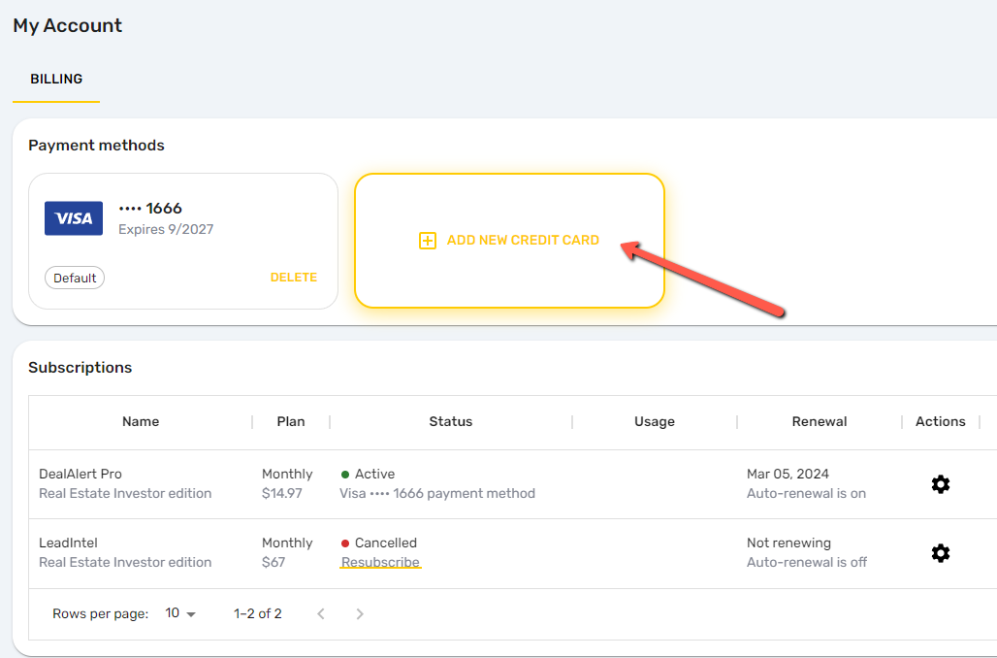Click 'Auto-renewal is on' text
This screenshot has height=658, width=997.
(806, 493)
